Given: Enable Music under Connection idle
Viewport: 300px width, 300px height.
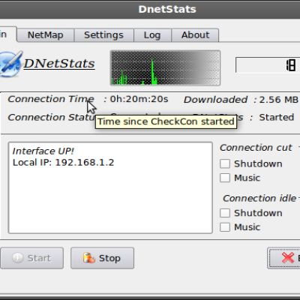Looking at the screenshot, I should click(x=225, y=227).
